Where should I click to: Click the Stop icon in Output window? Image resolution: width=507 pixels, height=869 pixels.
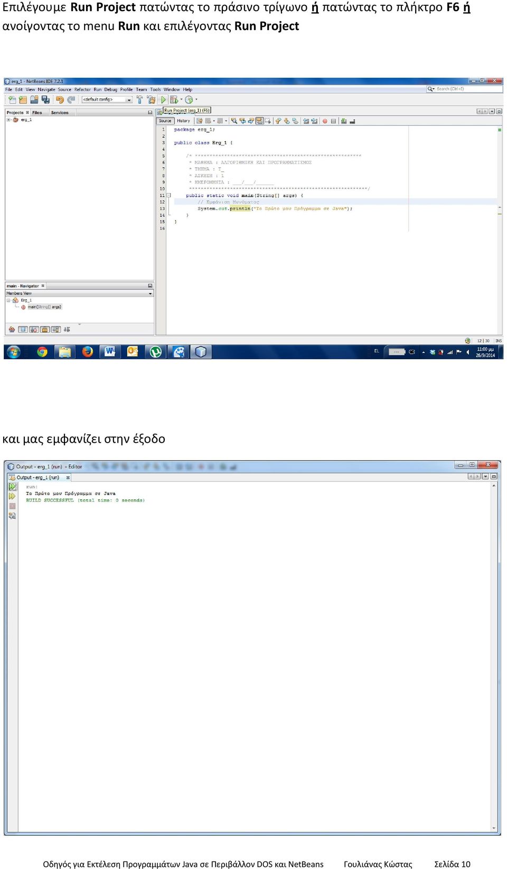tap(12, 506)
